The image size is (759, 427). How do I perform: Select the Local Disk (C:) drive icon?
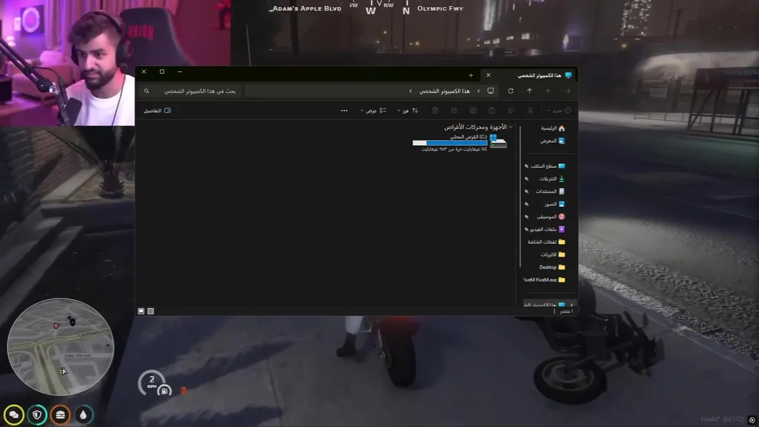coord(498,143)
